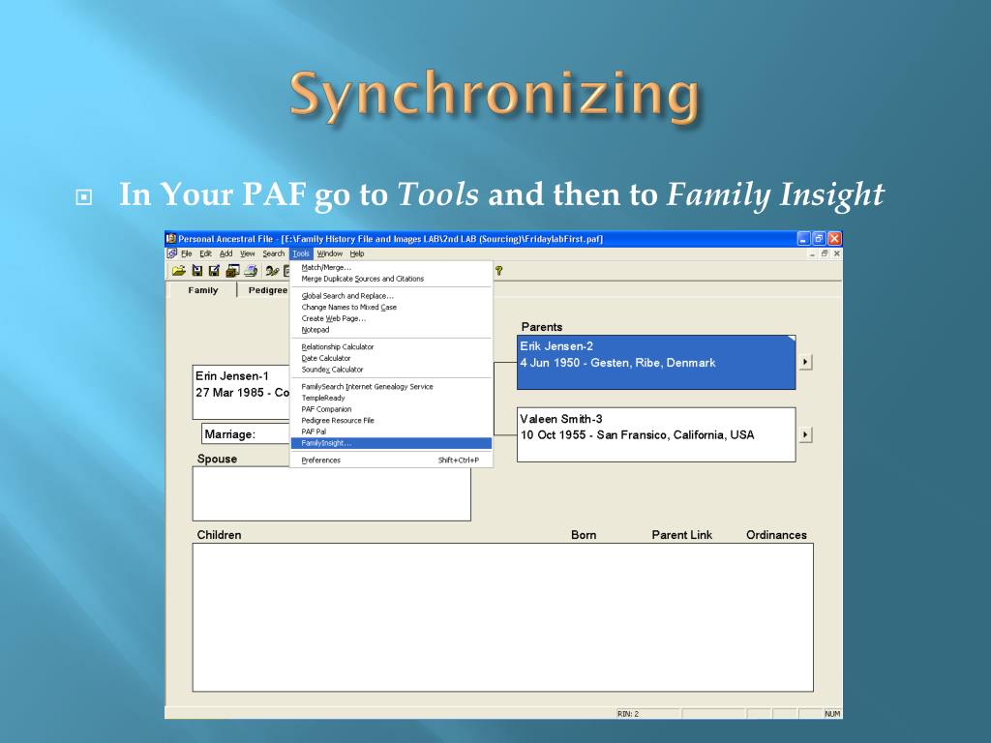Choose Match/Merge from Tools menu
Screen dimensions: 991x743
(x=391, y=267)
